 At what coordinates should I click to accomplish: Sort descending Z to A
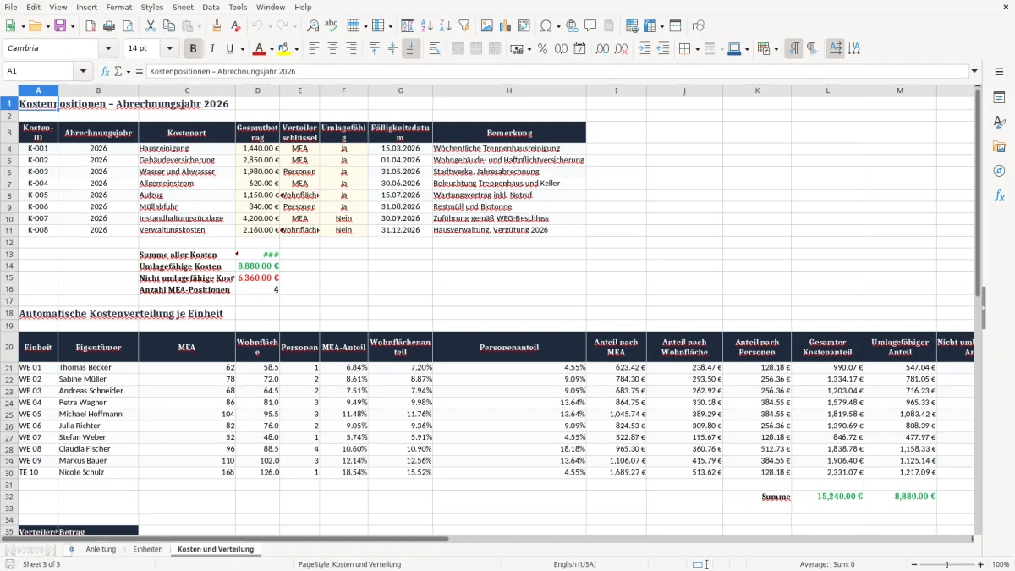click(445, 26)
